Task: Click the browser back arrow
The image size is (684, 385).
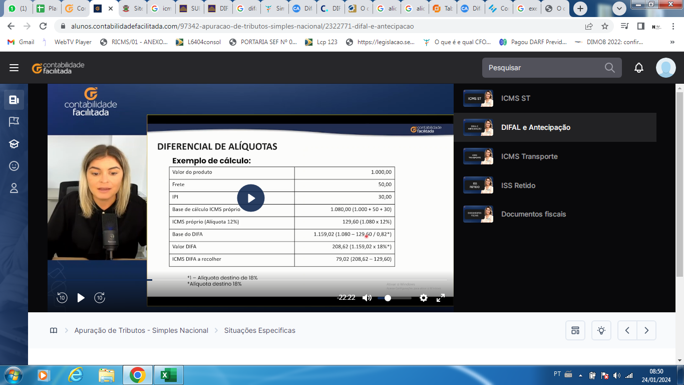Action: tap(11, 26)
